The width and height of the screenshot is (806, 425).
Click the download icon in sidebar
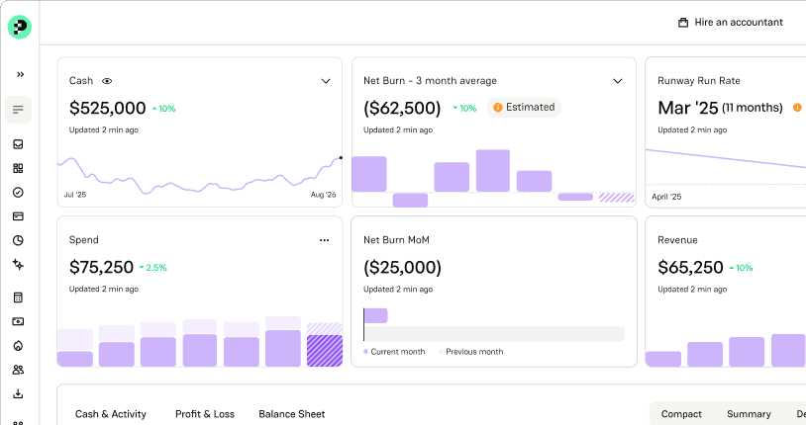[x=18, y=393]
